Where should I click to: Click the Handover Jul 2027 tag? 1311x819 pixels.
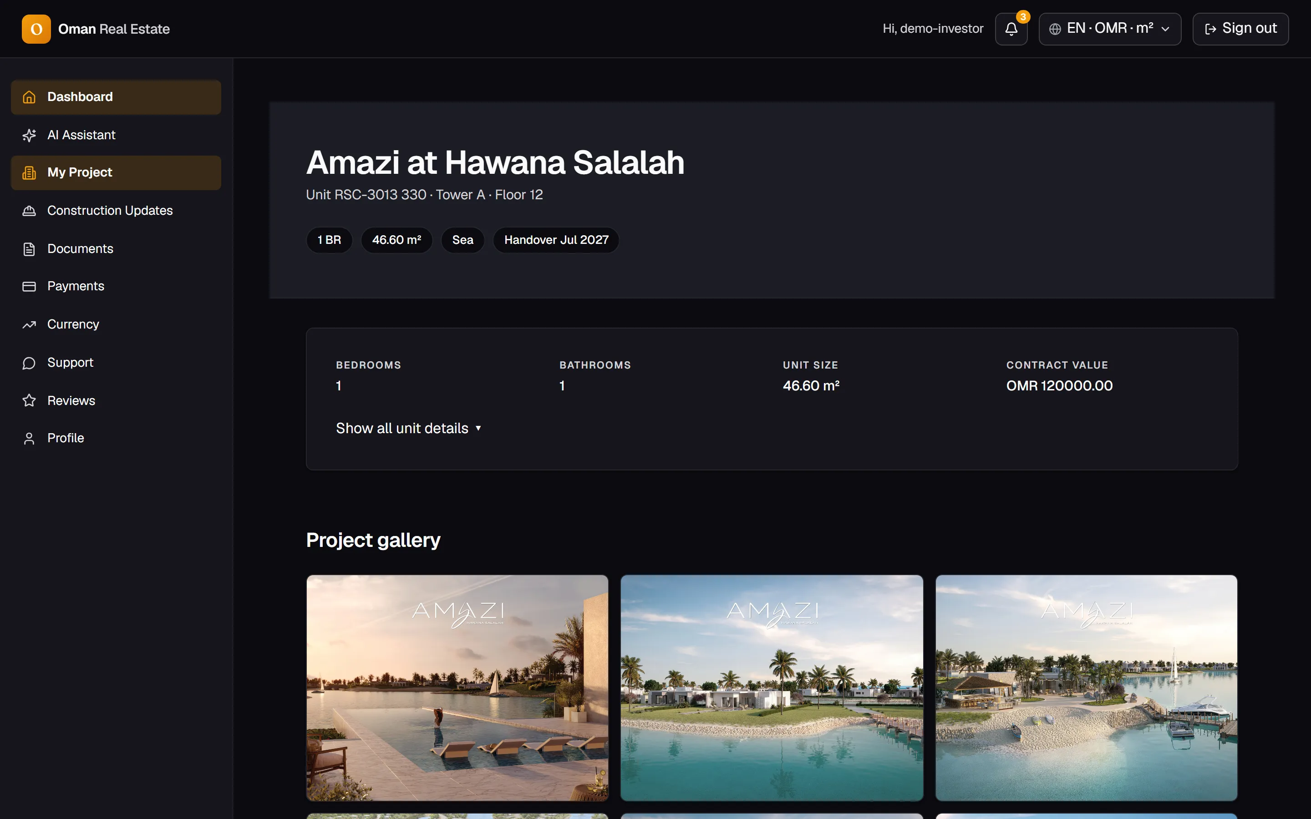[x=556, y=240]
